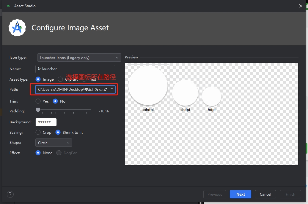This screenshot has height=204, width=308.
Task: Select Text asset type
Action: tap(84, 79)
